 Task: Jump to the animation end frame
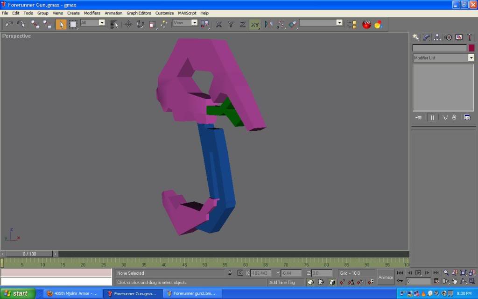[x=436, y=273]
